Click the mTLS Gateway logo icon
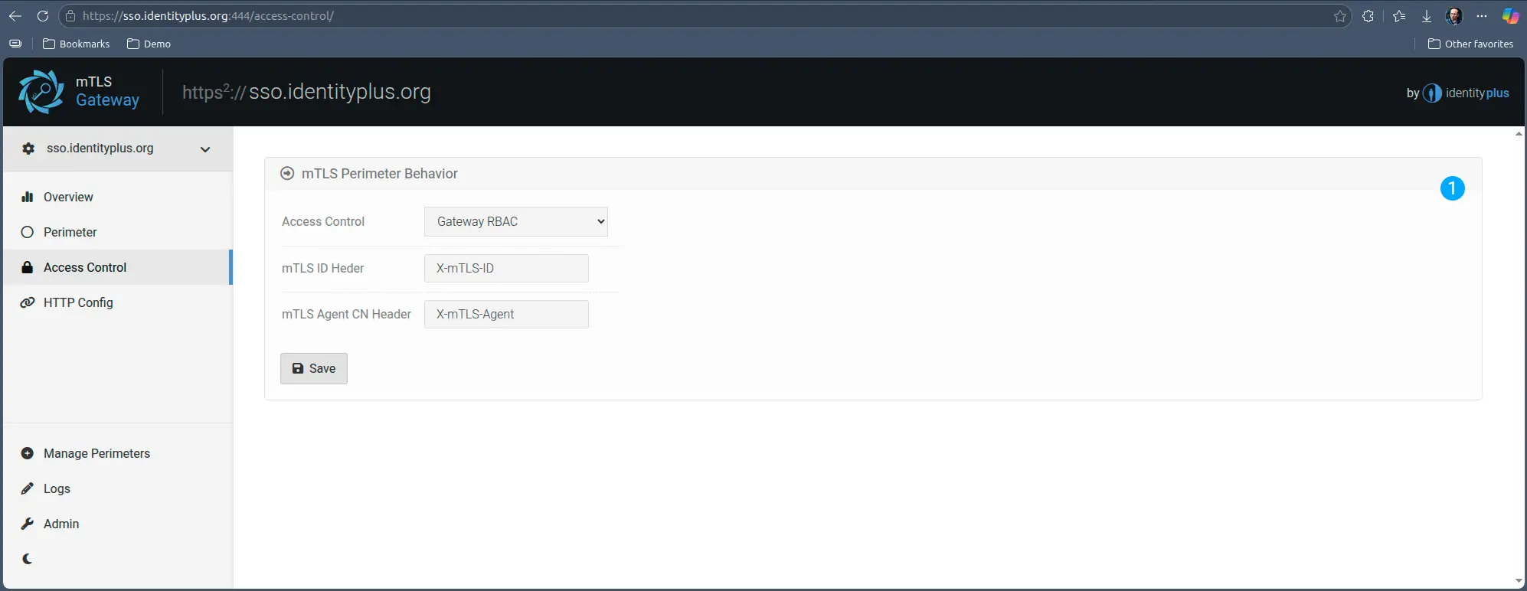The image size is (1527, 591). point(41,92)
